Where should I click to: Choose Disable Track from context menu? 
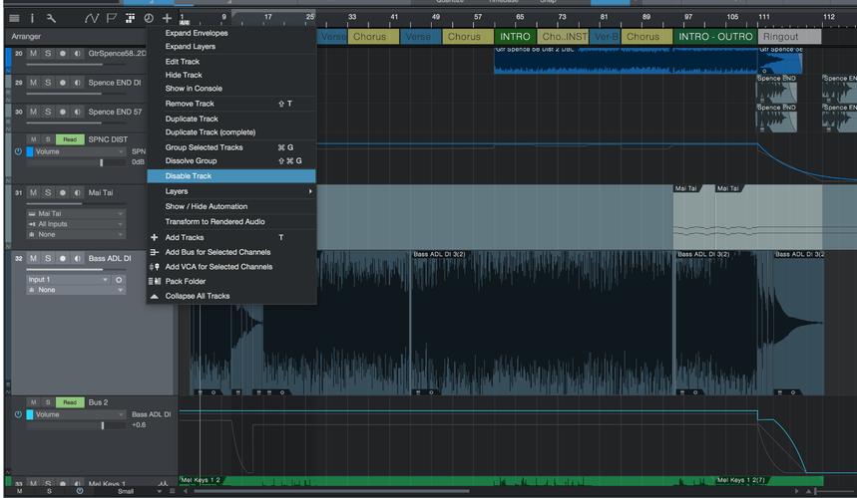231,176
